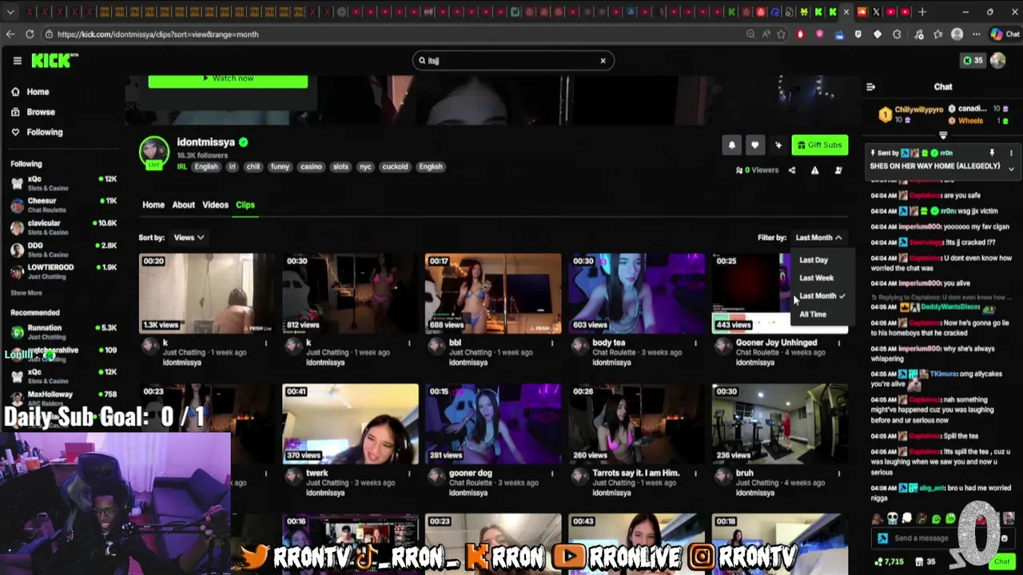Select the casino tag
This screenshot has height=575, width=1023.
[311, 167]
